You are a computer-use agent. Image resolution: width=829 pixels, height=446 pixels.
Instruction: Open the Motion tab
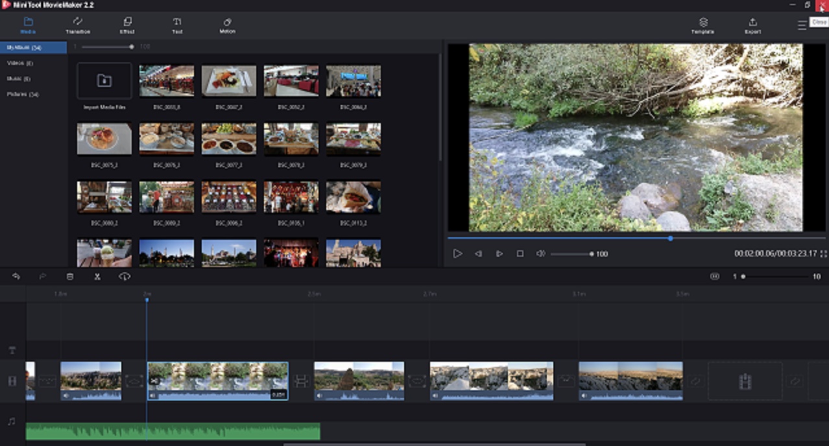[x=227, y=25]
